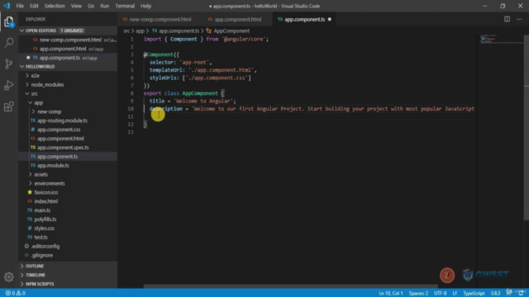Open main.ts file
The width and height of the screenshot is (529, 297).
tap(68, 210)
